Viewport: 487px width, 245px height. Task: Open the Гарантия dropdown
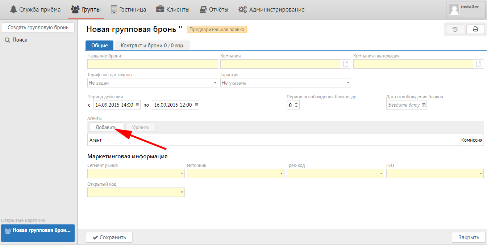[348, 83]
